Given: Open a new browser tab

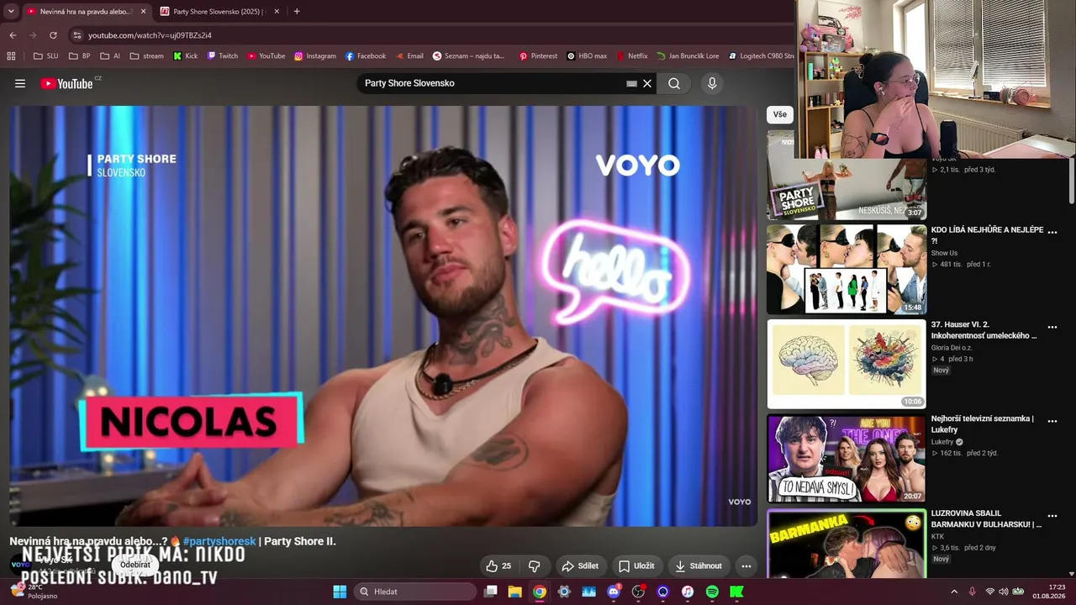Looking at the screenshot, I should pos(297,12).
